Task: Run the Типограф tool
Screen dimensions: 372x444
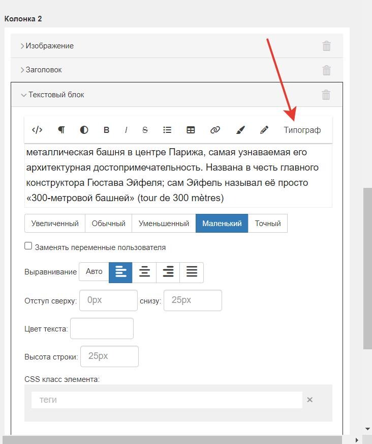Action: pyautogui.click(x=302, y=130)
